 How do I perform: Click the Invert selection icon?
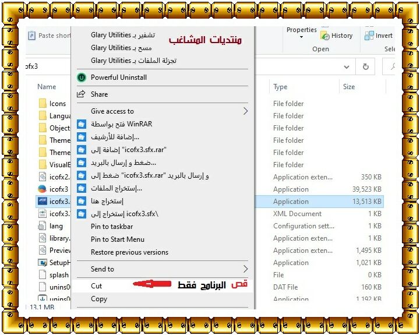tap(369, 36)
